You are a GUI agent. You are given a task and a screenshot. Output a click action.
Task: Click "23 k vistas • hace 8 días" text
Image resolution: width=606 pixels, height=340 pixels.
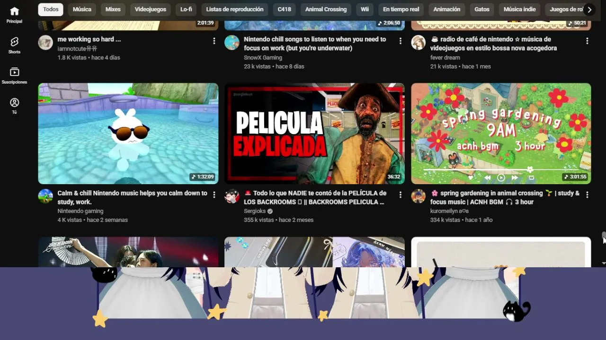(x=274, y=67)
